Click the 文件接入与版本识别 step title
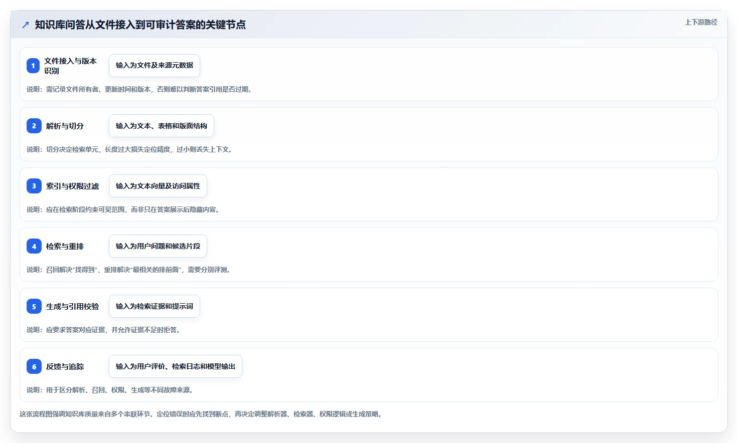 click(x=70, y=66)
